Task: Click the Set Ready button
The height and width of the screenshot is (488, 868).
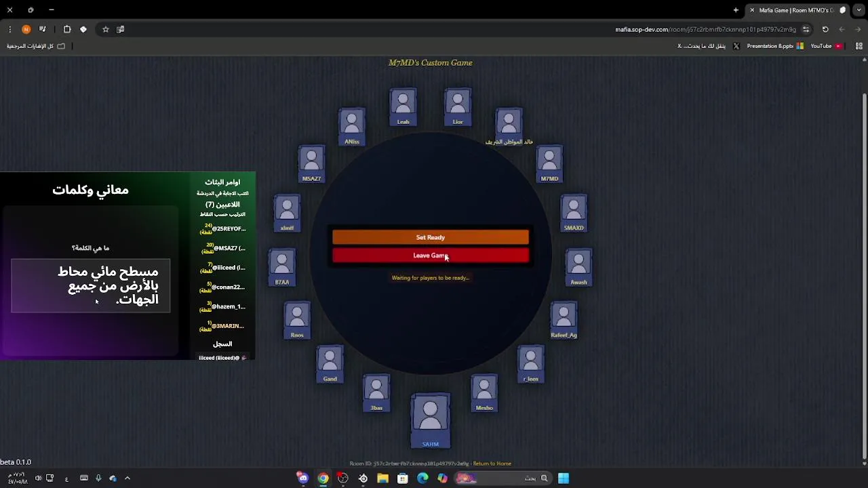Action: pyautogui.click(x=431, y=237)
